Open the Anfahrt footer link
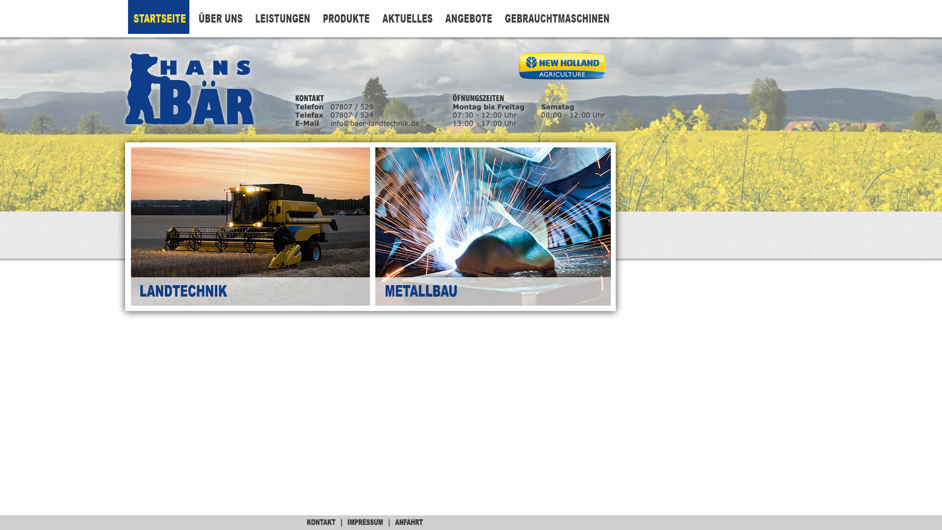 (409, 522)
